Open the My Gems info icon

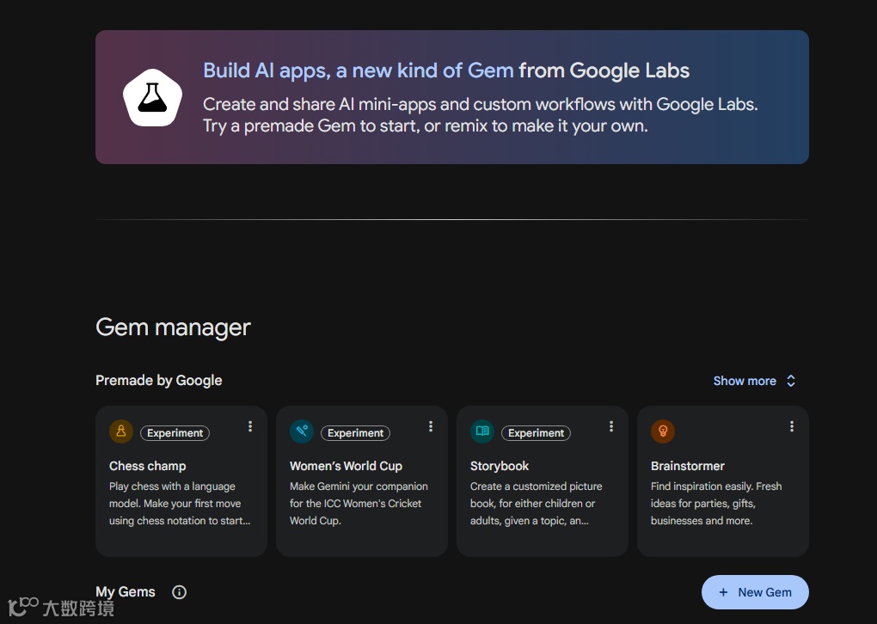pyautogui.click(x=179, y=592)
